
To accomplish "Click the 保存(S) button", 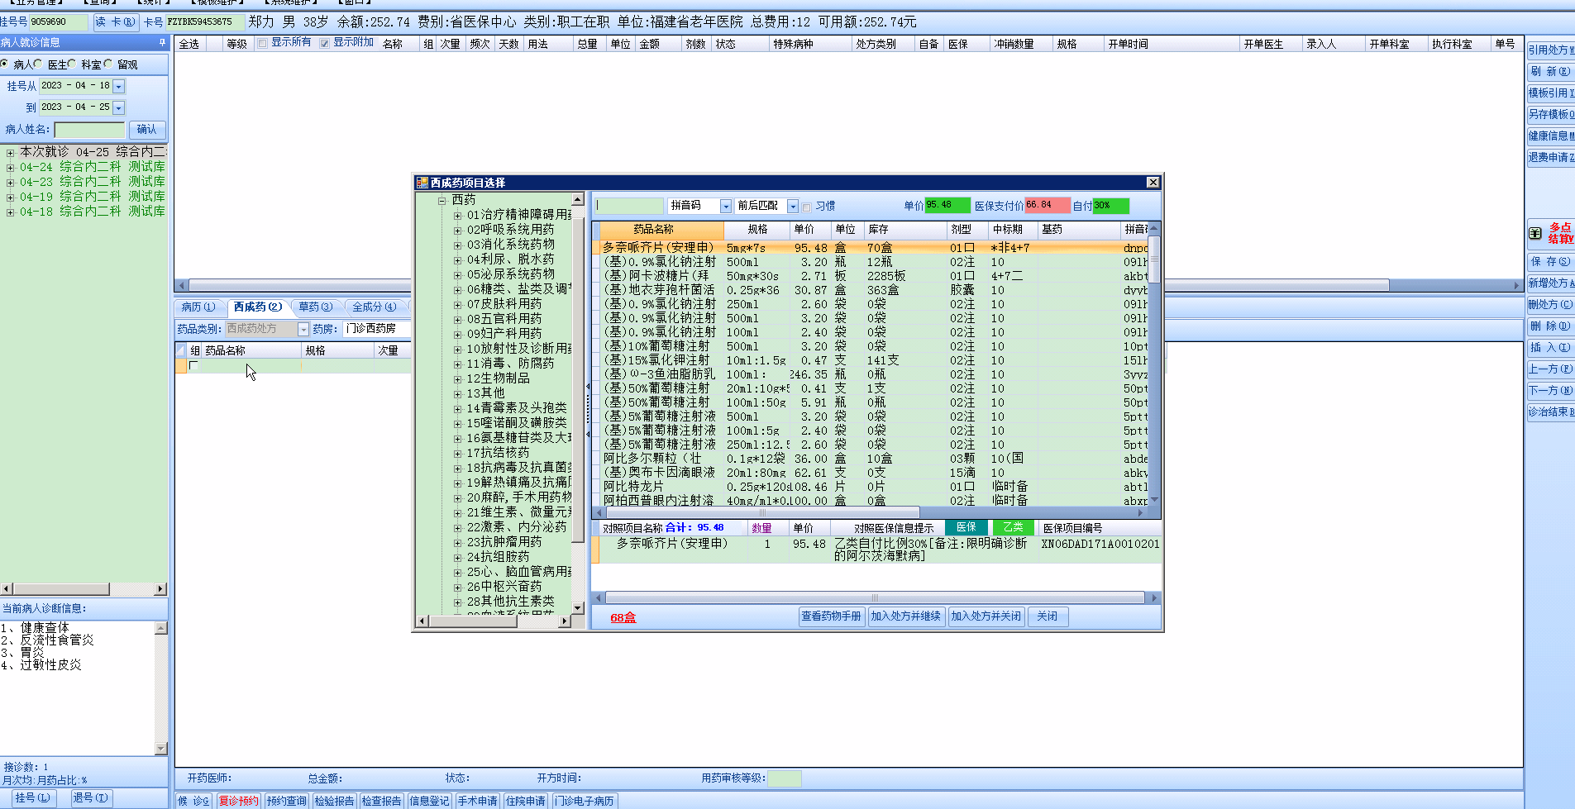I will 1550,261.
